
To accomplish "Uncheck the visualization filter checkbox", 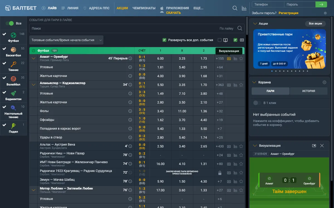I will tap(235, 40).
